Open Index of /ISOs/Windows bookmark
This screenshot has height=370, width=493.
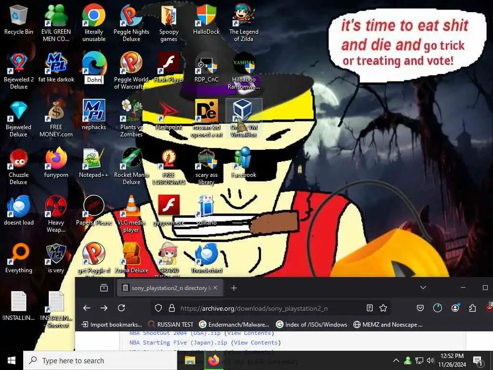point(311,324)
